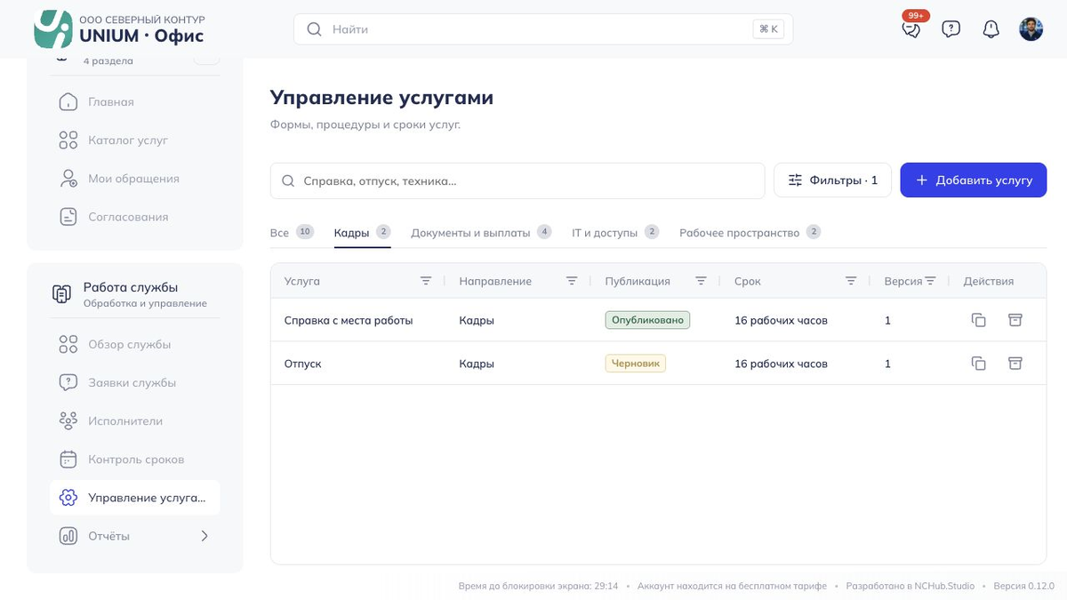Click the top Найти search field
Image resolution: width=1067 pixels, height=600 pixels.
coord(543,29)
